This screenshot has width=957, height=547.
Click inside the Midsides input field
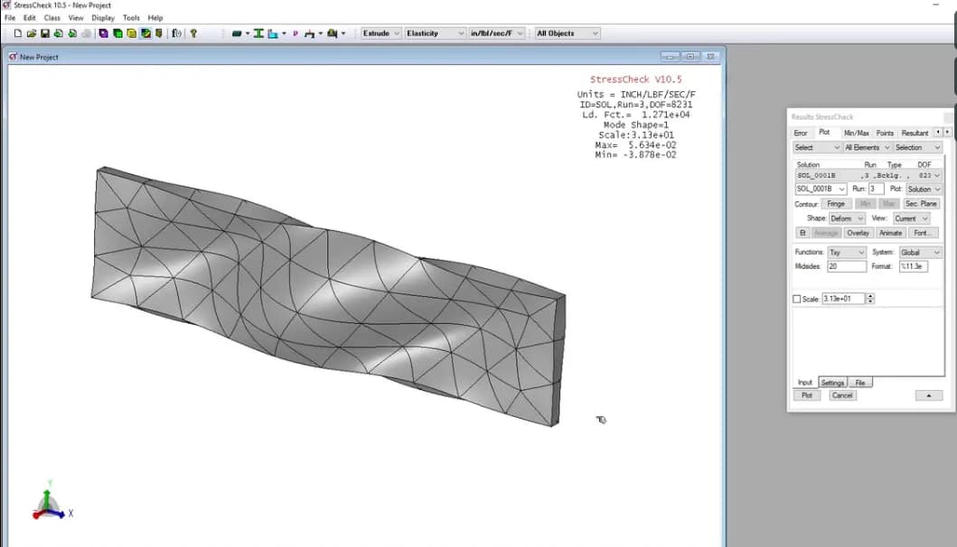click(x=847, y=266)
